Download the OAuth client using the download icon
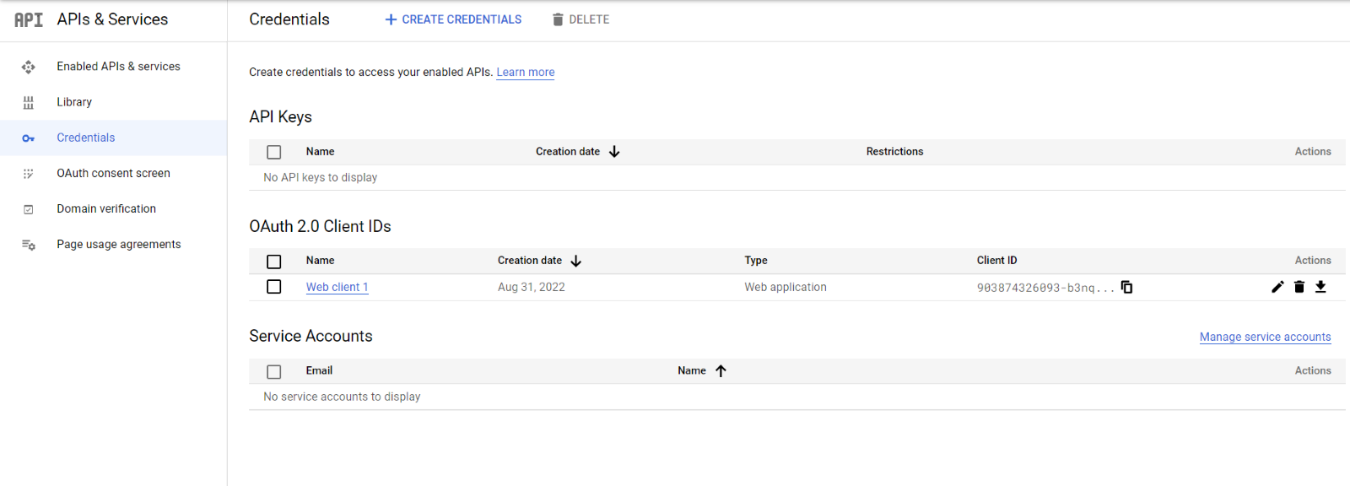This screenshot has height=486, width=1350. [1320, 287]
